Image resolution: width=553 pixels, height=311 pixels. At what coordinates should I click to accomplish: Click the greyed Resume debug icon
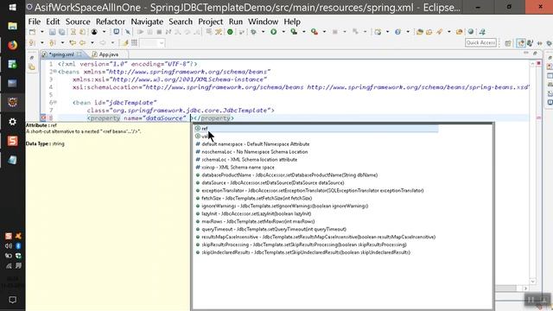point(140,32)
